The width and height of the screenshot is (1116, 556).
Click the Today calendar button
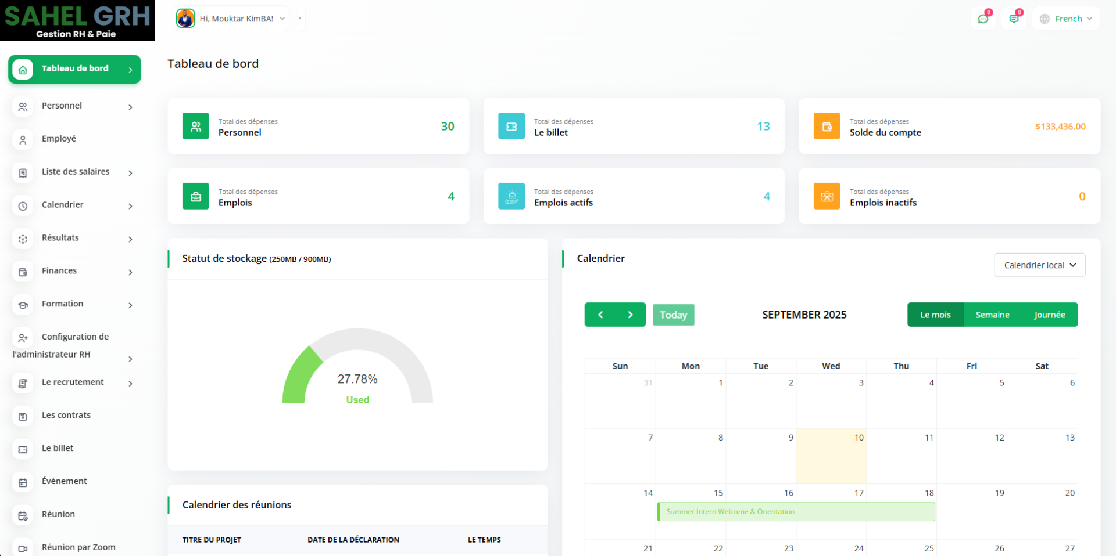(673, 315)
